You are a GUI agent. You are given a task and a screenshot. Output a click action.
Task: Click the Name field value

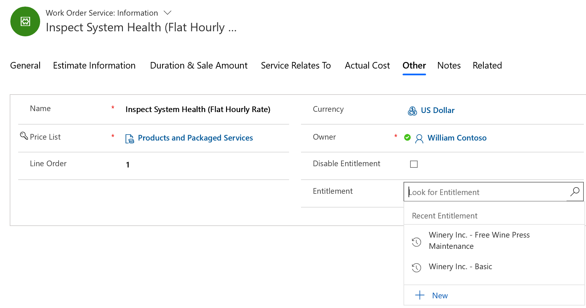[x=198, y=109]
